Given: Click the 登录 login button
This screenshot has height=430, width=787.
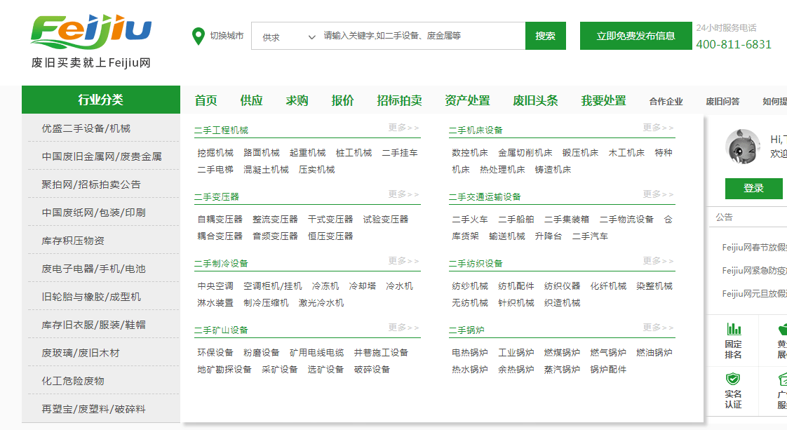Looking at the screenshot, I should (x=754, y=188).
